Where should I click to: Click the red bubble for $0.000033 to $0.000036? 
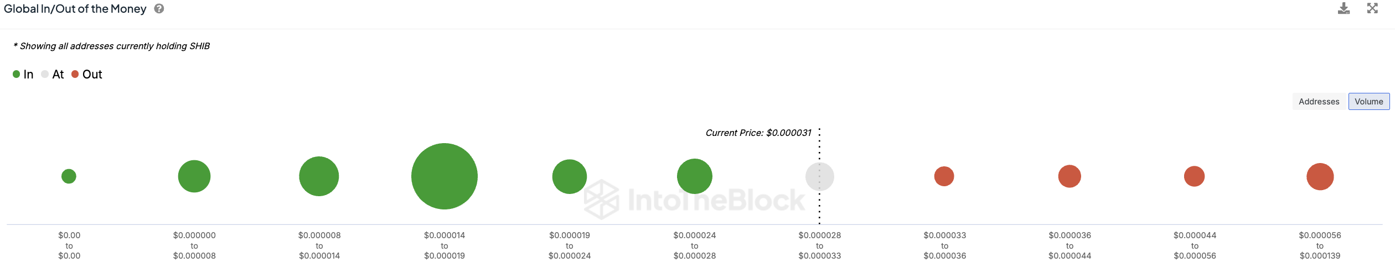pos(944,176)
